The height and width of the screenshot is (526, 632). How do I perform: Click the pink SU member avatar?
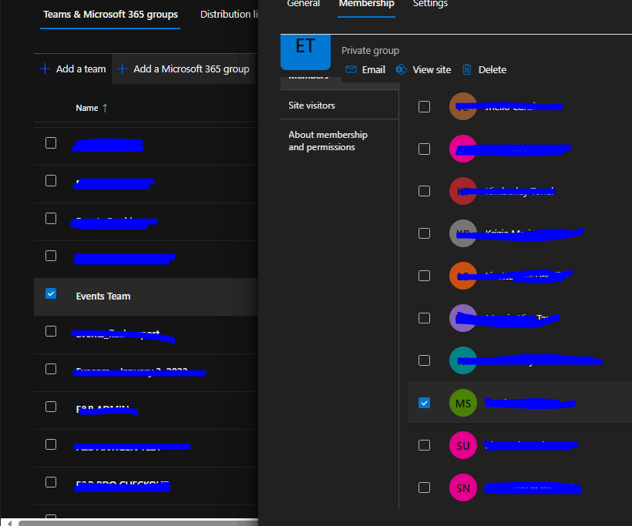[463, 445]
